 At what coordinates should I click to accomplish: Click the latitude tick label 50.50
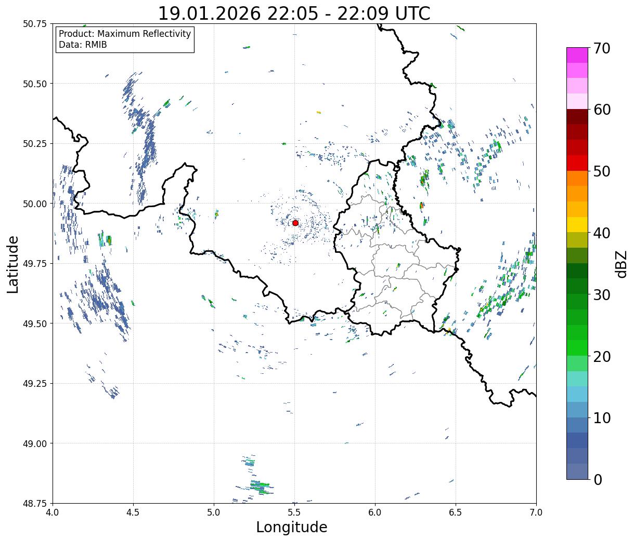[x=35, y=84]
